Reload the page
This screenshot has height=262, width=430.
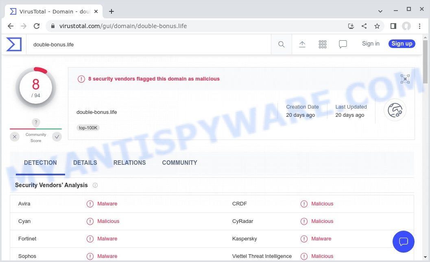coord(37,26)
